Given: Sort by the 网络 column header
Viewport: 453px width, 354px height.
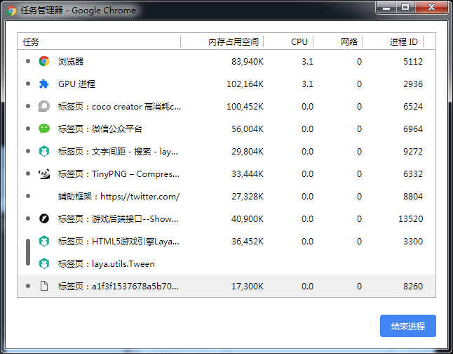Looking at the screenshot, I should 338,41.
